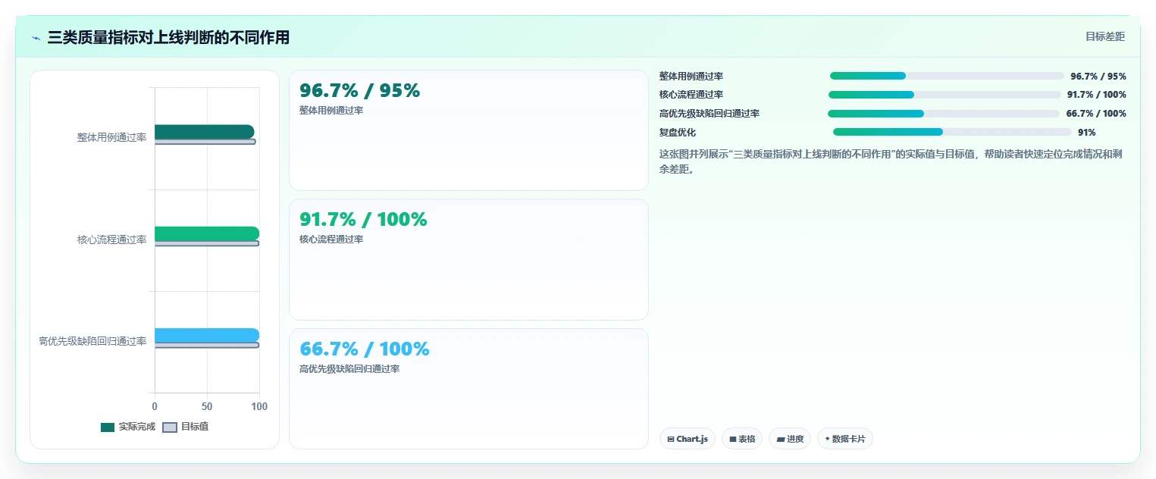
Task: Click the axis tick label 100
Action: pyautogui.click(x=259, y=407)
